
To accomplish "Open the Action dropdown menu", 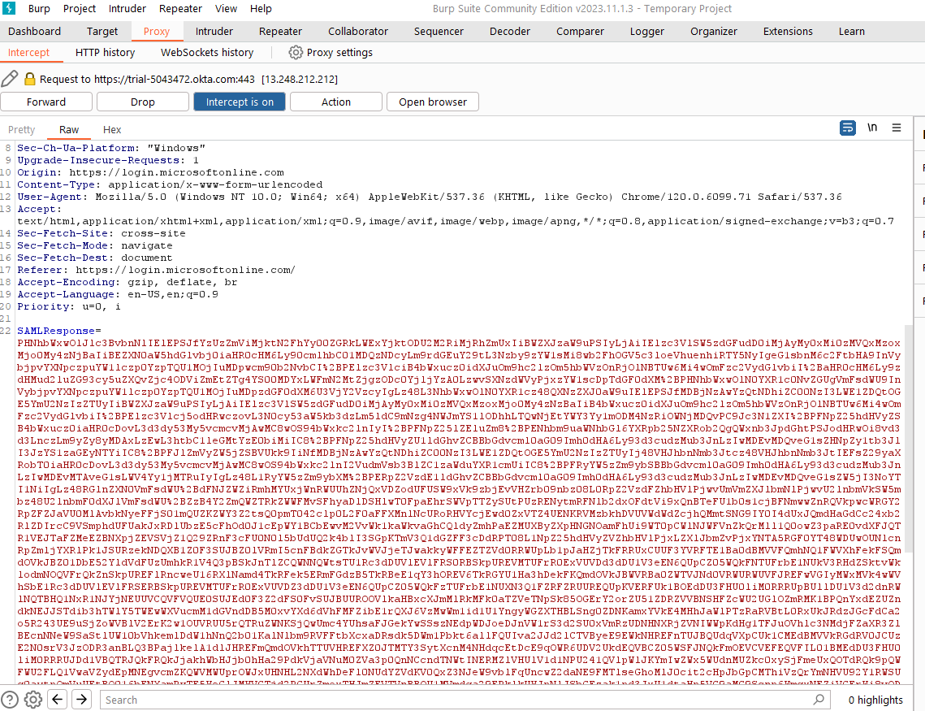I will pos(335,101).
